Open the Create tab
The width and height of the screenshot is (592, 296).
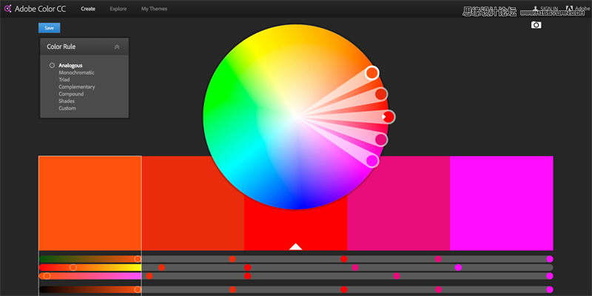click(87, 9)
